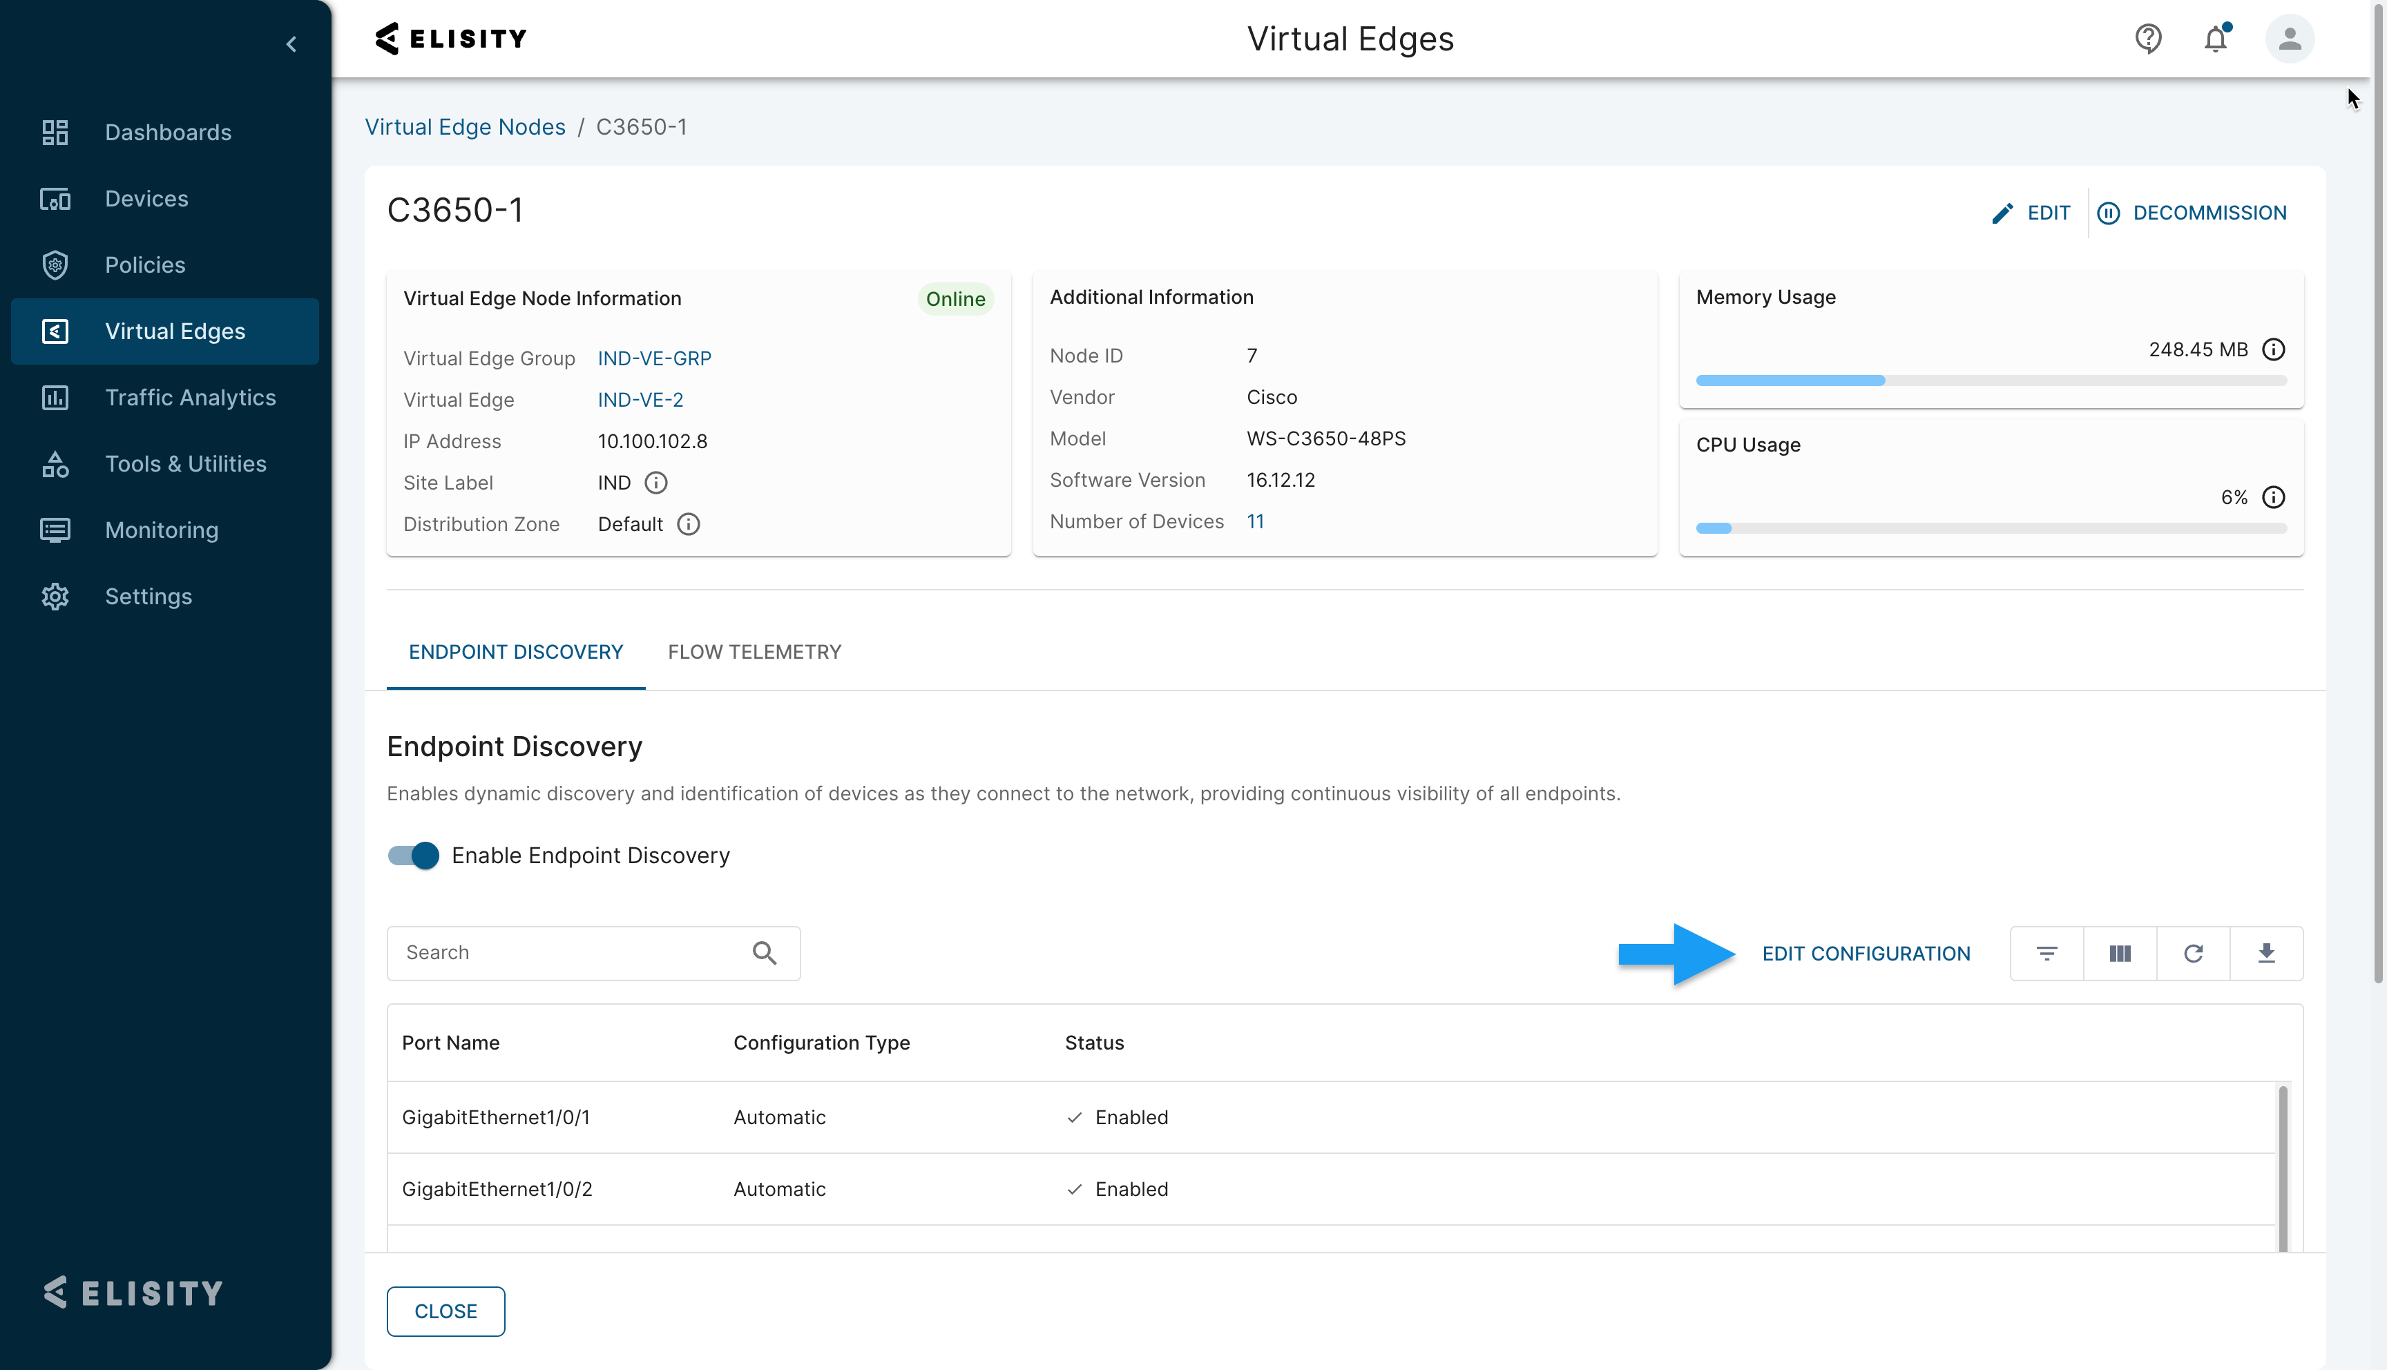The width and height of the screenshot is (2387, 1370).
Task: Click the CPU Usage info icon
Action: click(2274, 496)
